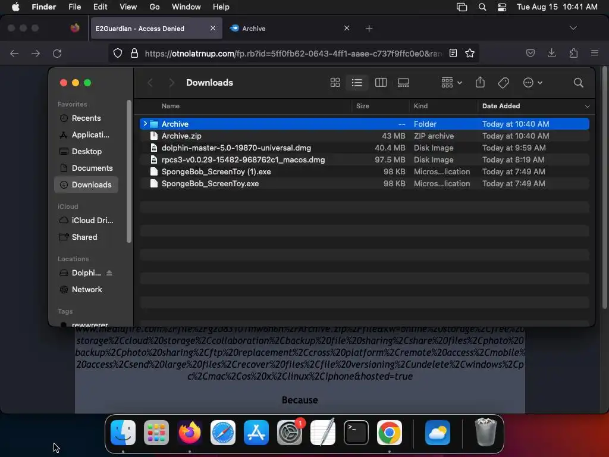
Task: Open the Finder group-by dropdown
Action: point(451,82)
